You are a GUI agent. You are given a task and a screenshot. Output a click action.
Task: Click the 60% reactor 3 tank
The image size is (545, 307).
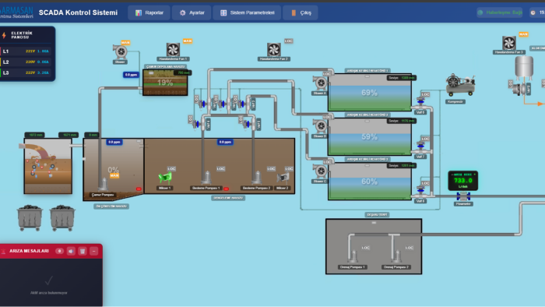tap(370, 181)
